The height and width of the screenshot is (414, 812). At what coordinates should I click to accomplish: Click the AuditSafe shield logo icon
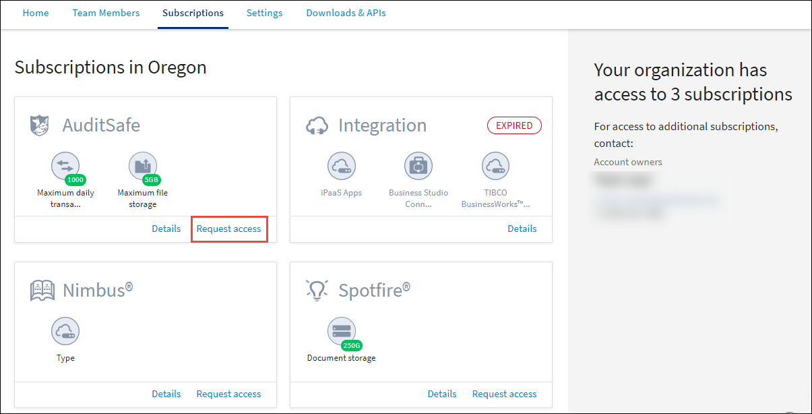point(40,125)
